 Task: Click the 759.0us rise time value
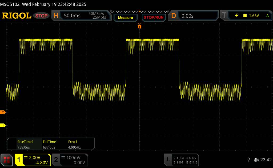pos(24,147)
